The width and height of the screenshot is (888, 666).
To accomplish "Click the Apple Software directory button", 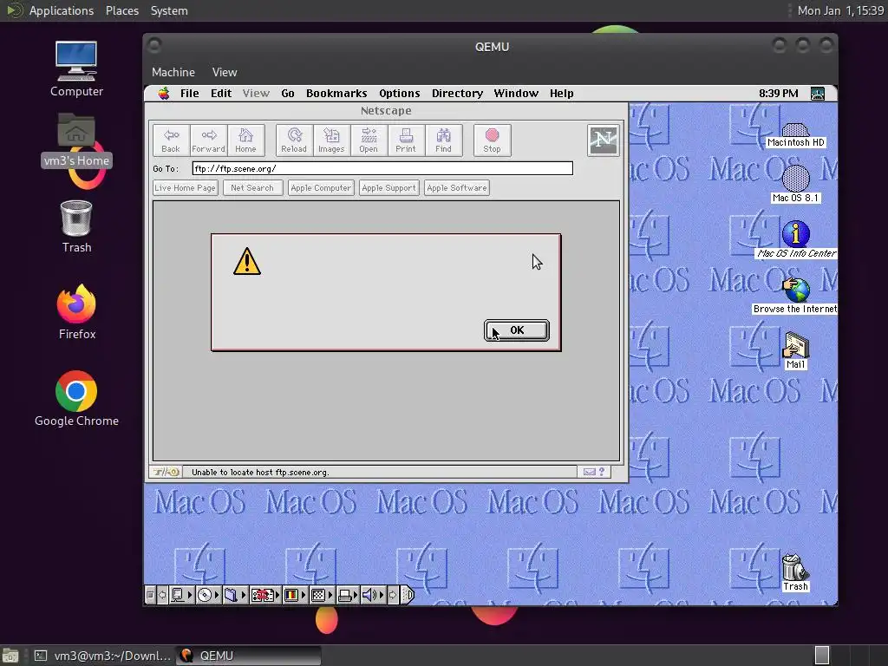I will point(457,188).
